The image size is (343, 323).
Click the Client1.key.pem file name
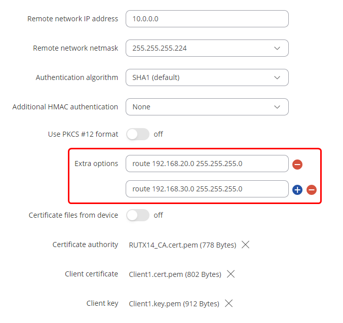point(174,304)
